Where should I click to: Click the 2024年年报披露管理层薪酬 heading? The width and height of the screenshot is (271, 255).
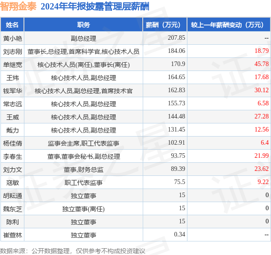pos(95,7)
